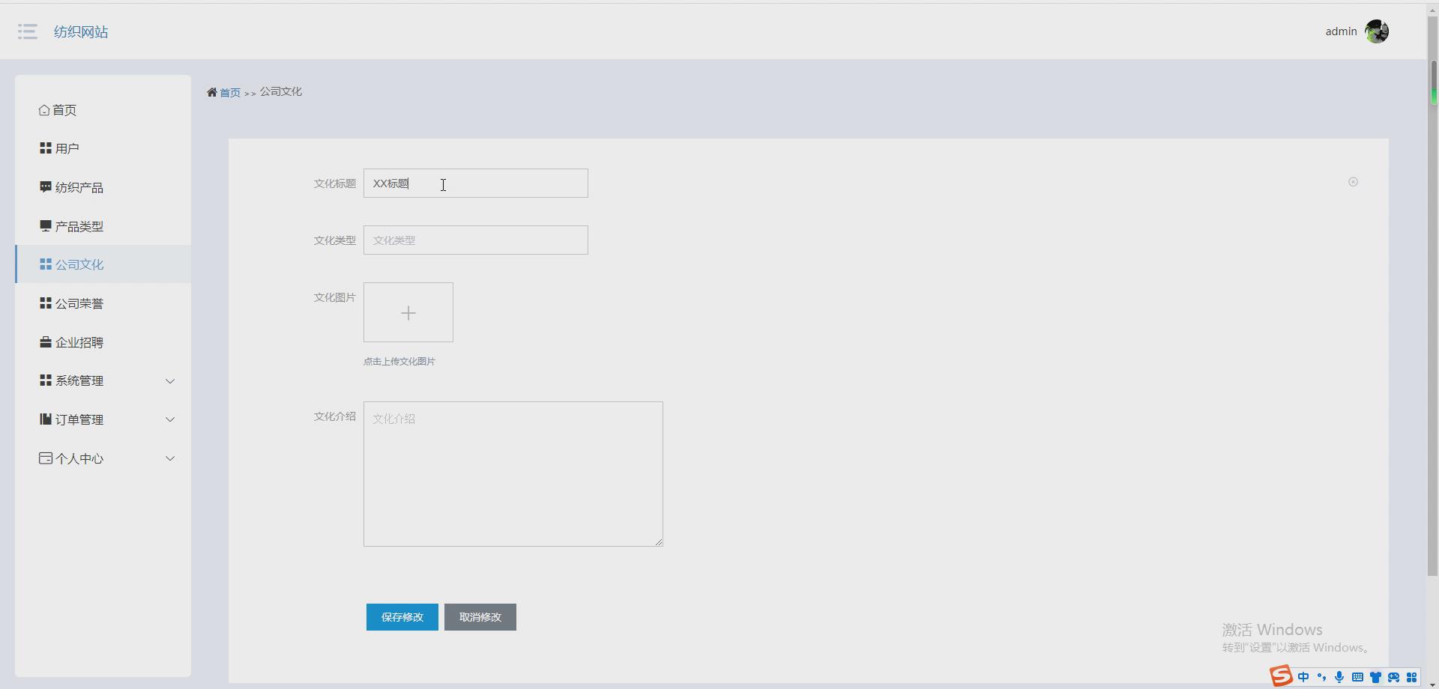This screenshot has width=1439, height=689.
Task: Select 公司文化 in the sidebar
Action: pos(103,264)
